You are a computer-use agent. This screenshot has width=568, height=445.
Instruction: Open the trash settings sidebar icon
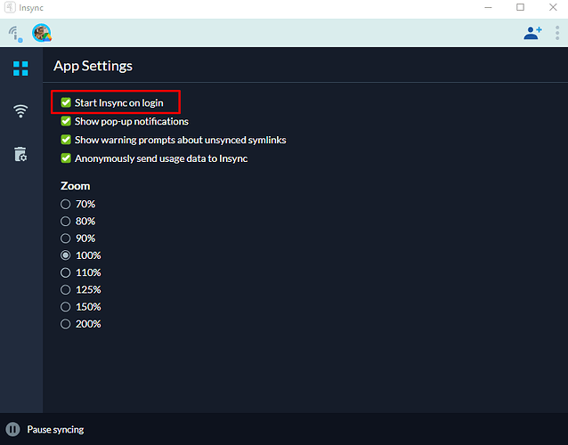[20, 154]
